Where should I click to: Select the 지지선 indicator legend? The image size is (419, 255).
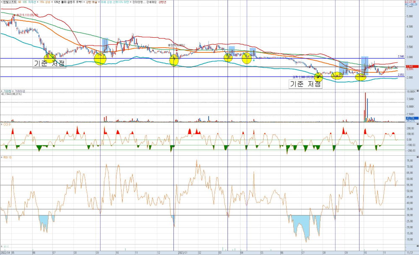[32, 2]
